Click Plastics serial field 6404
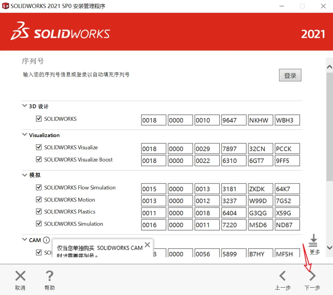 point(234,213)
